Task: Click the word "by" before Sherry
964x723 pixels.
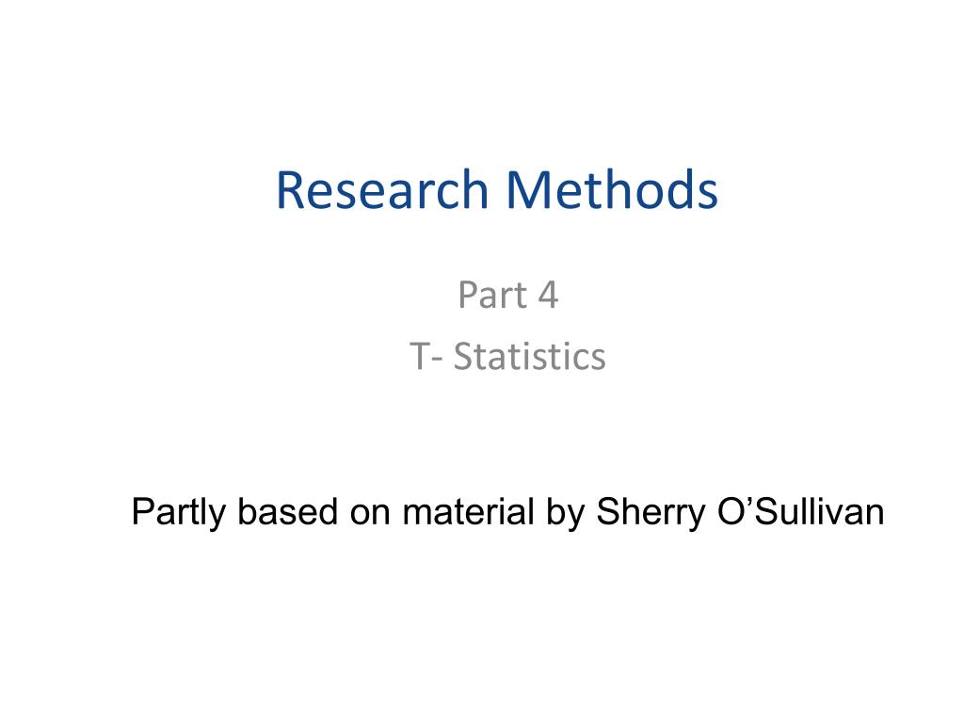Action: pyautogui.click(x=565, y=513)
